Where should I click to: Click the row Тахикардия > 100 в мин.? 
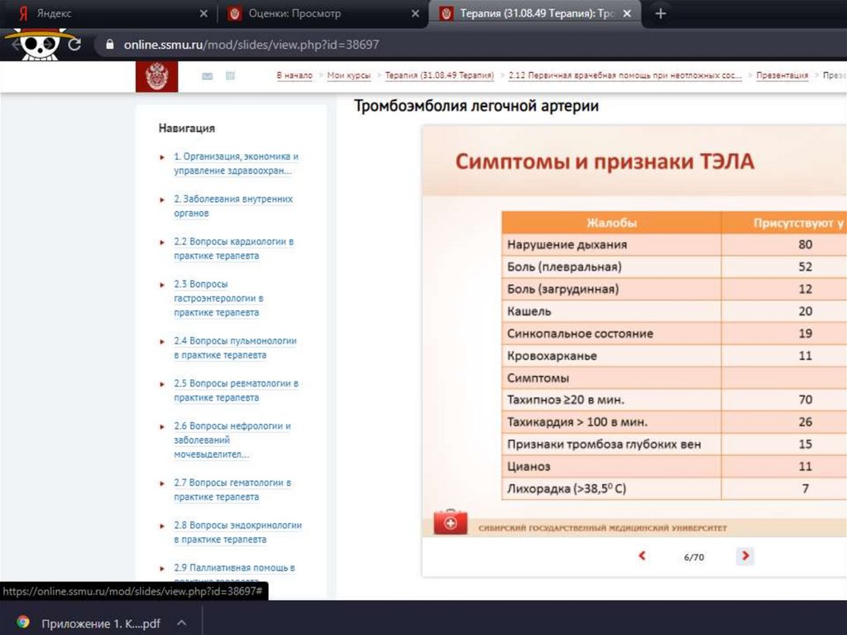675,422
